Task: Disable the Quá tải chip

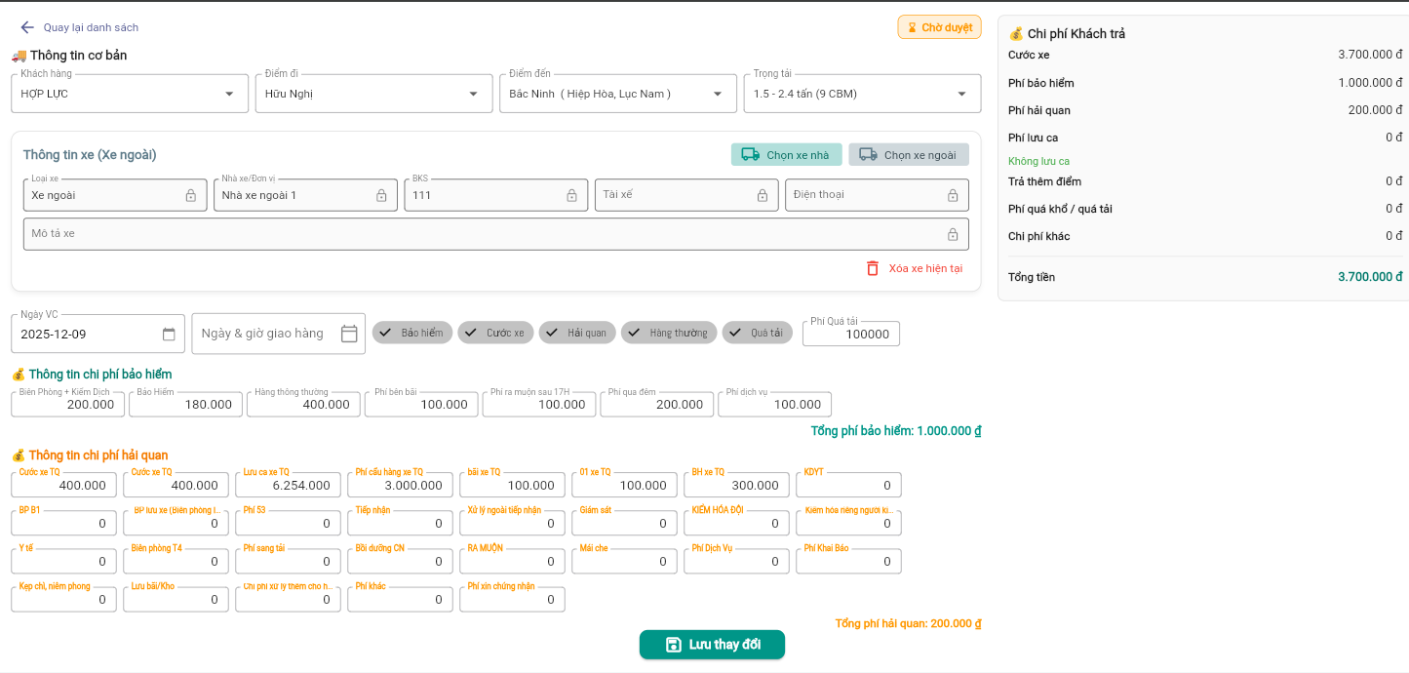Action: coord(757,333)
